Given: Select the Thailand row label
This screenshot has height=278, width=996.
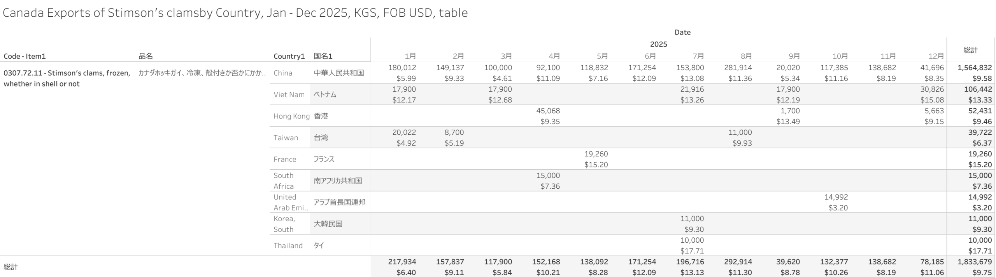Looking at the screenshot, I should pos(288,245).
